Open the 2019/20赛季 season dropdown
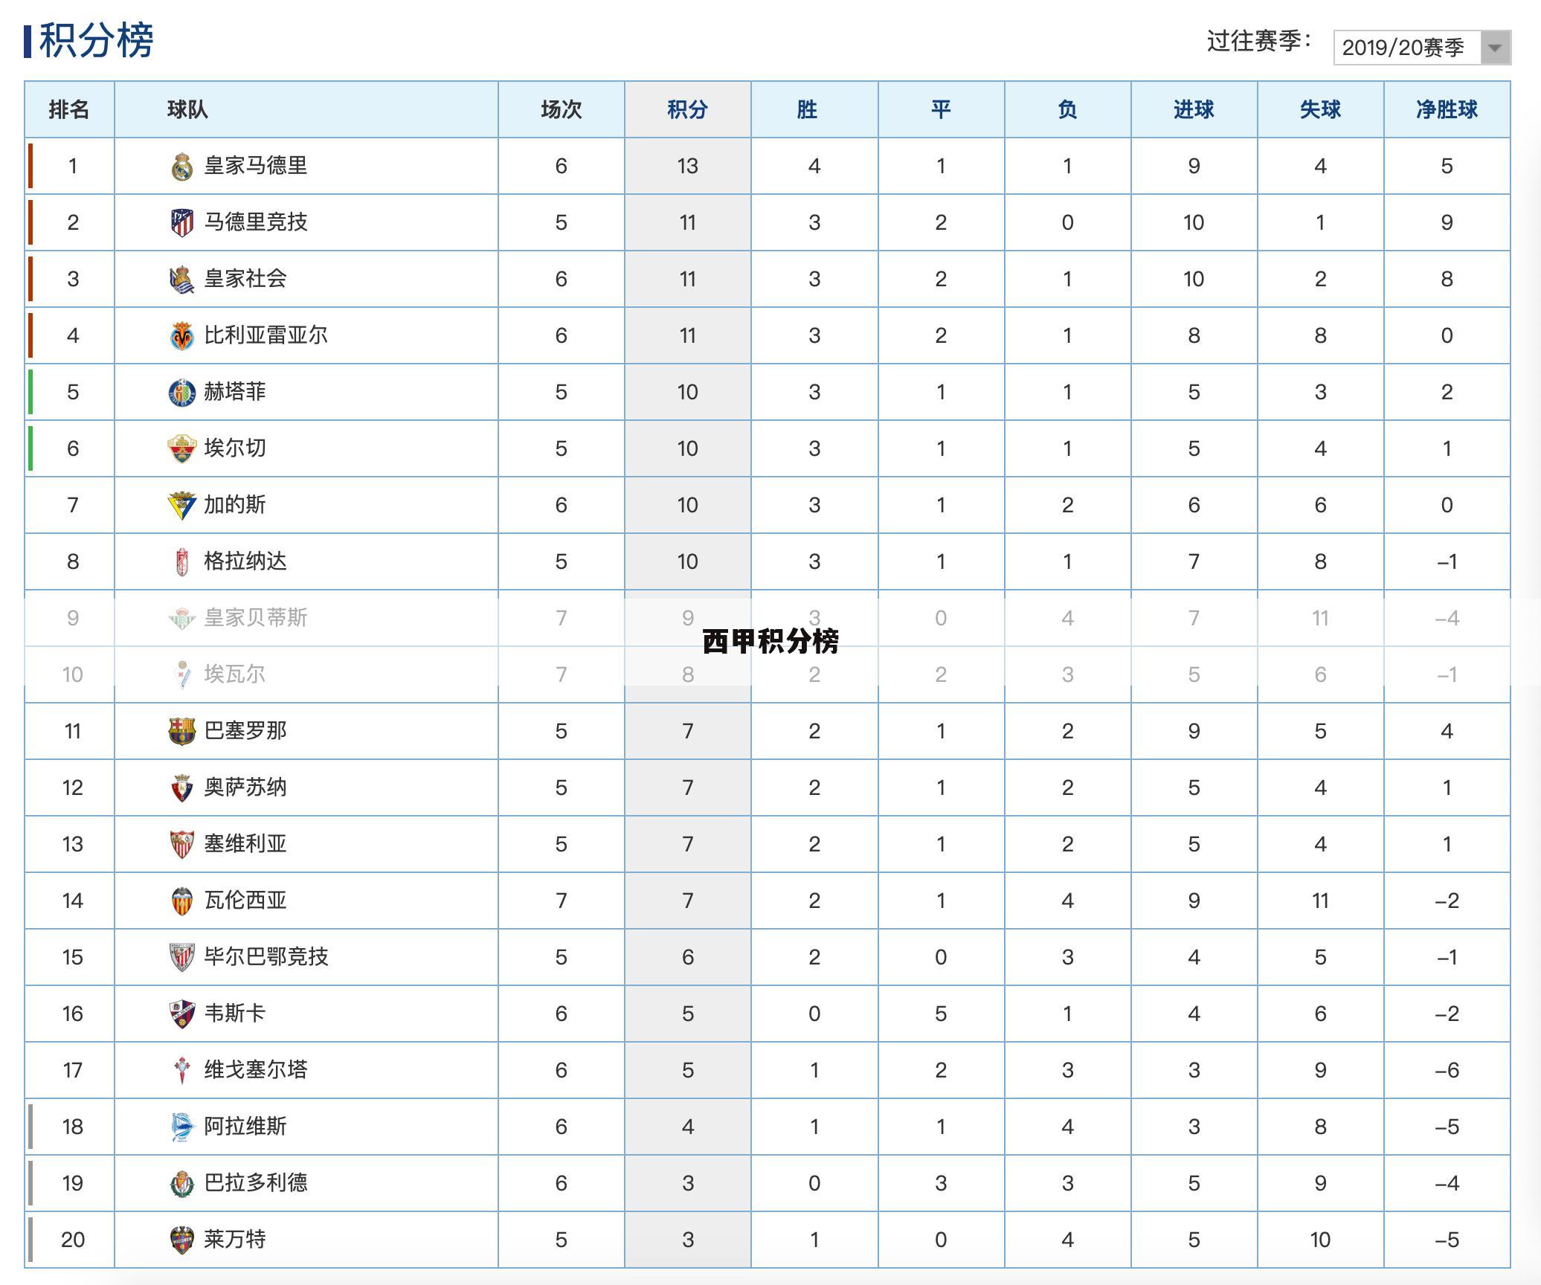1541x1285 pixels. tap(1422, 48)
